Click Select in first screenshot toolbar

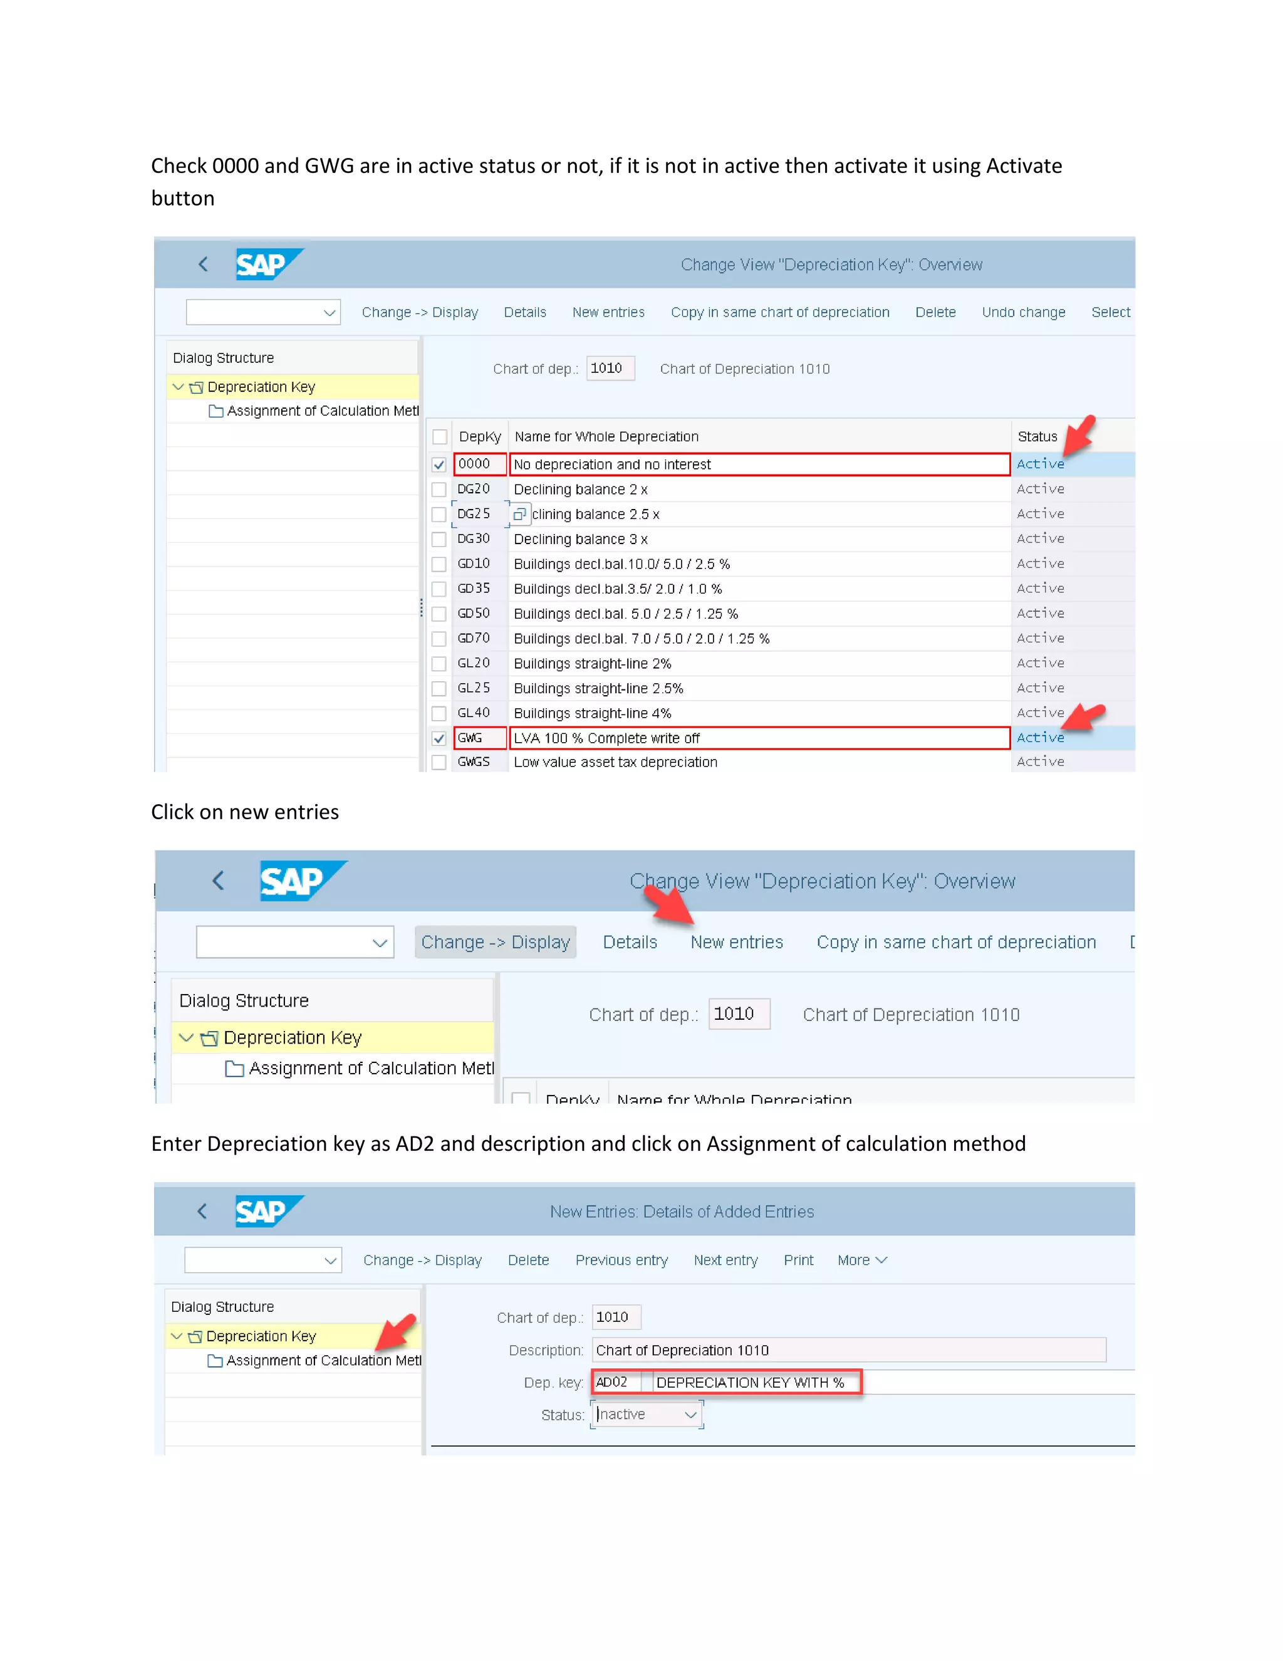1111,313
